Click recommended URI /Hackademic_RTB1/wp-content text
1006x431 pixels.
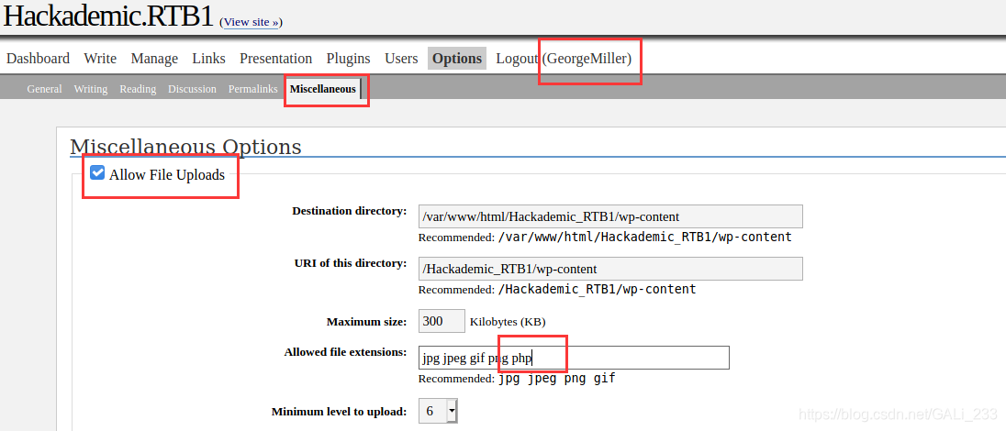pyautogui.click(x=597, y=289)
